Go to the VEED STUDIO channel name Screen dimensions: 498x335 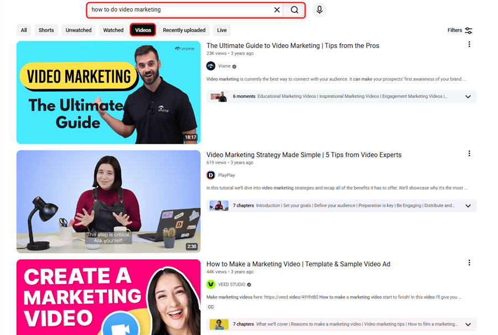(231, 284)
